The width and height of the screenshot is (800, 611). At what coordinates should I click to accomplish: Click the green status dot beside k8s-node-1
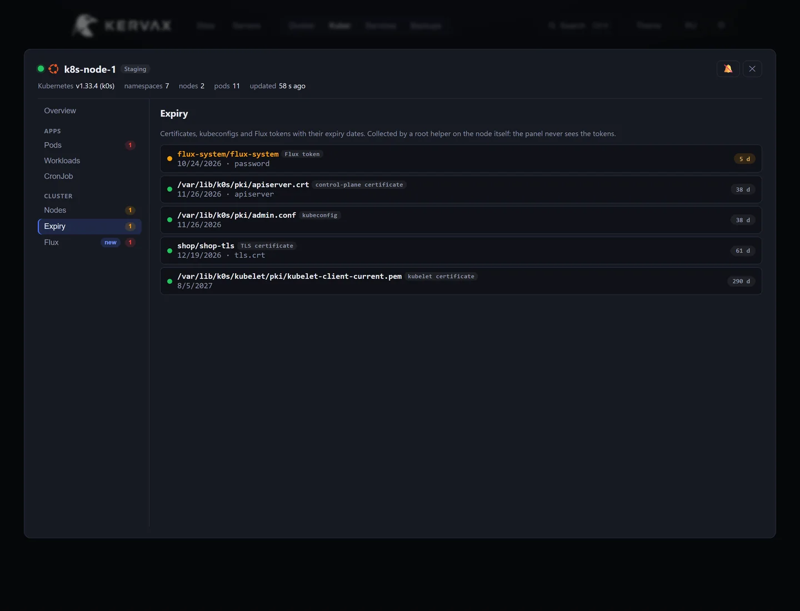click(41, 69)
